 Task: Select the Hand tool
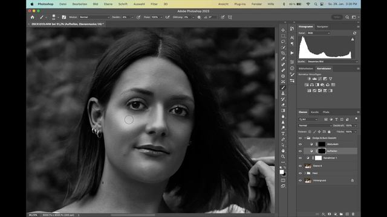(x=283, y=151)
